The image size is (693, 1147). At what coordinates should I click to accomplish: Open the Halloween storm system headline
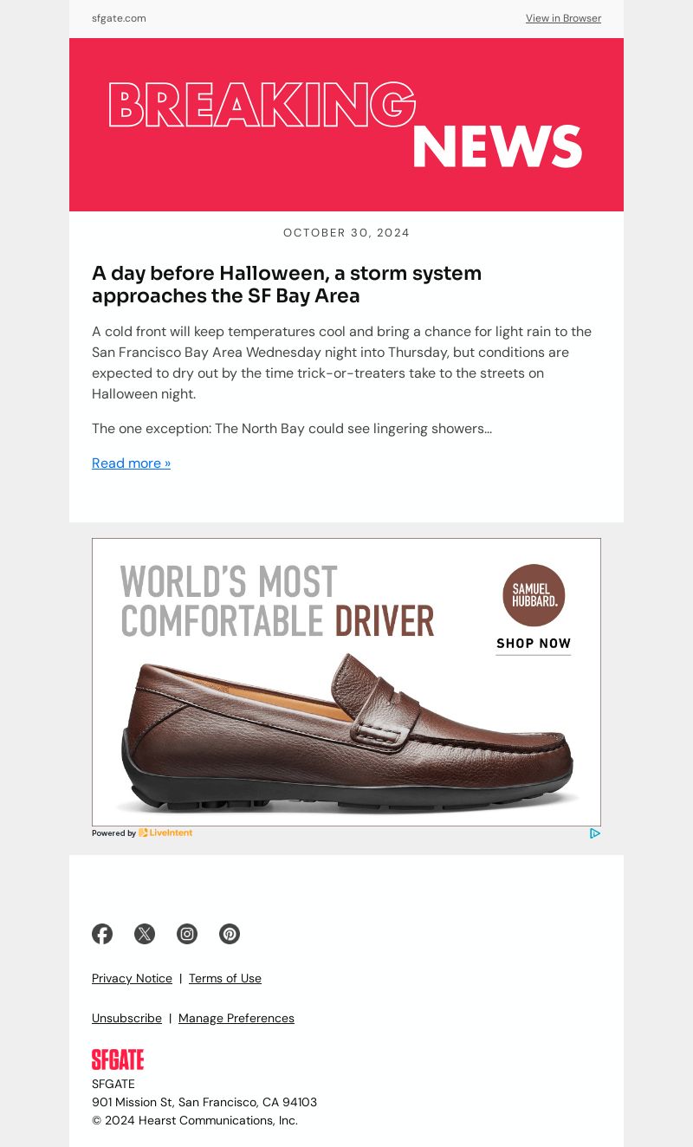coord(287,284)
